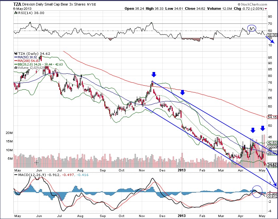
Task: Click the blue circle on the RSI line
Action: tap(251, 28)
